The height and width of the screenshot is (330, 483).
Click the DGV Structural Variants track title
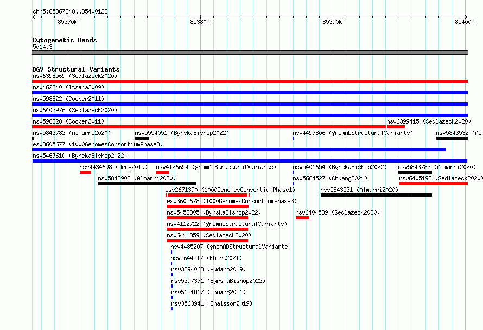pos(76,69)
